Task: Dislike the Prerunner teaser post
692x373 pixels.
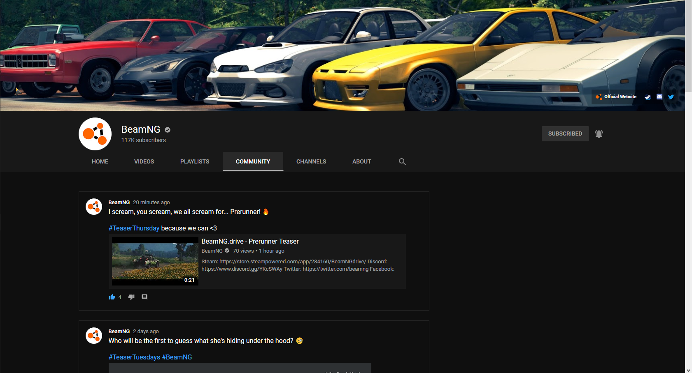Action: (131, 297)
